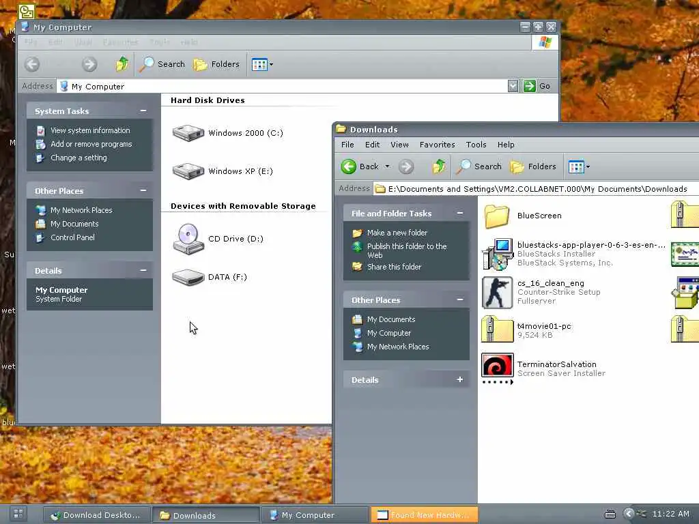Screen dimensions: 699x524
Task: Click Start button on taskbar
Action: coord(18,514)
